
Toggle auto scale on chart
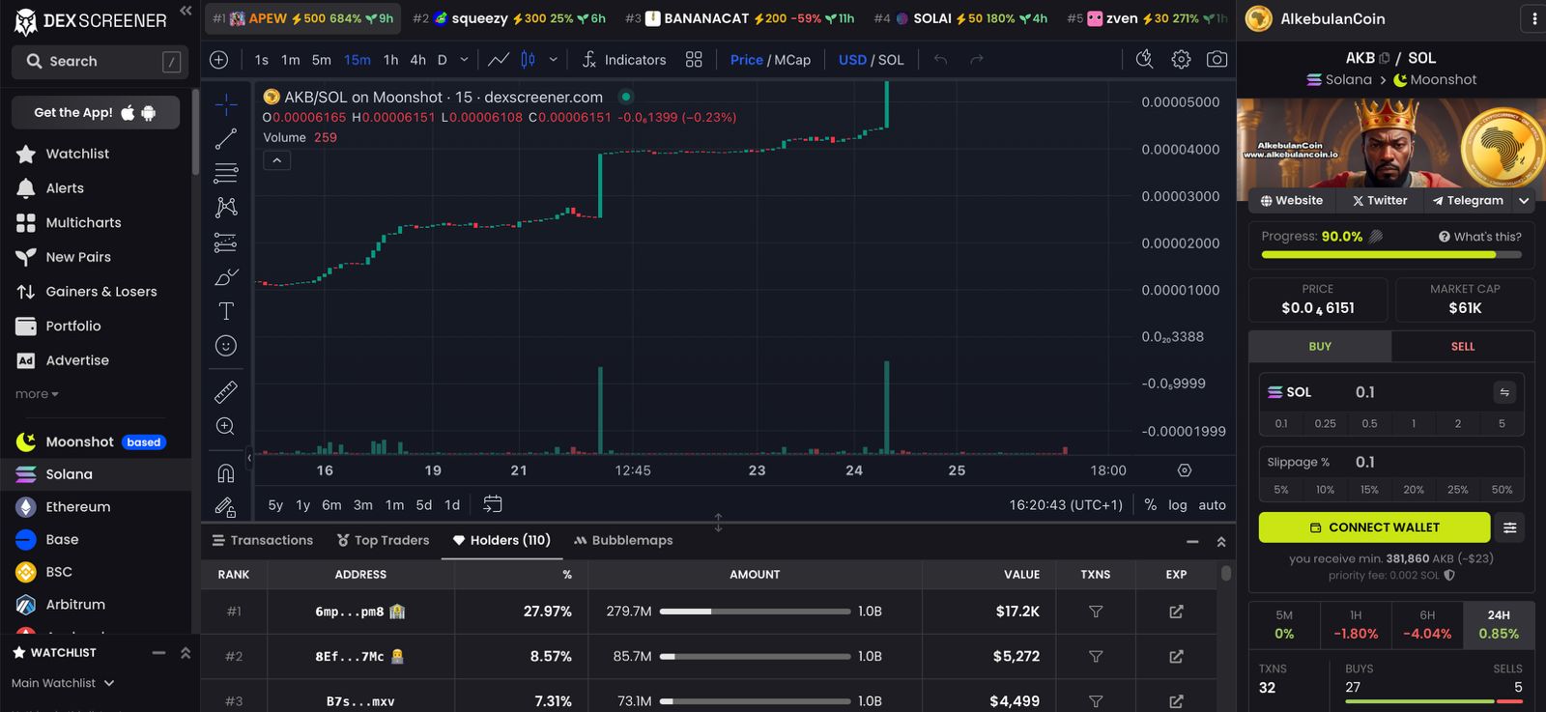[x=1212, y=504]
